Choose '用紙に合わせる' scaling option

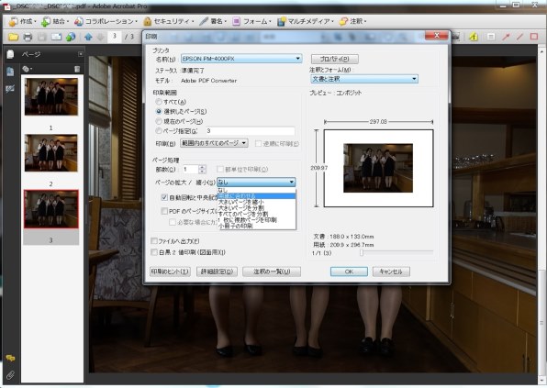256,196
